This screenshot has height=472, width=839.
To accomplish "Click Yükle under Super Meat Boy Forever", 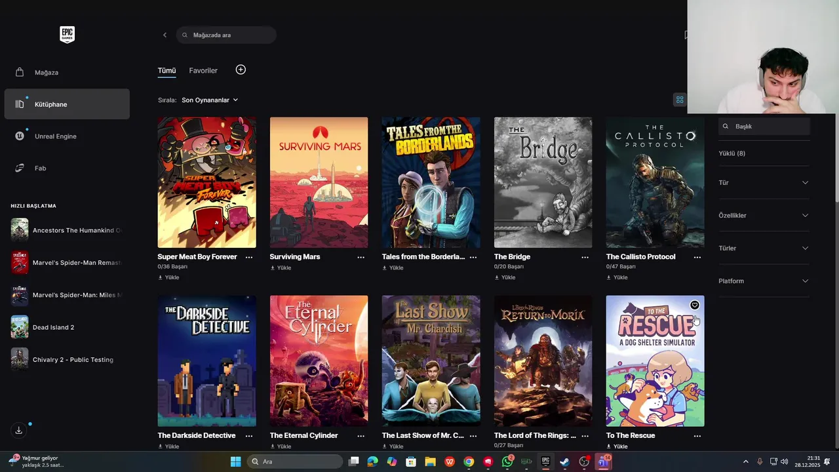I will click(x=168, y=277).
